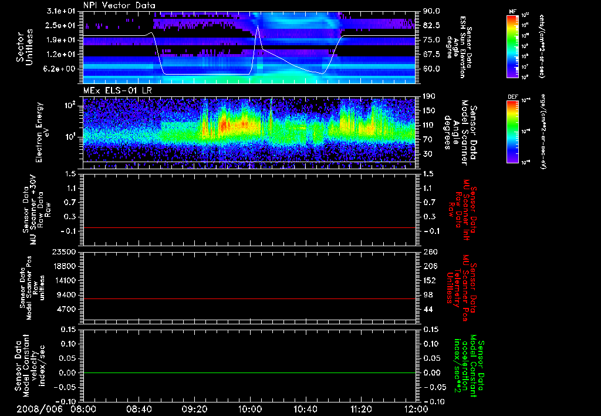Click the green constant velocity line
The width and height of the screenshot is (601, 416).
249,373
